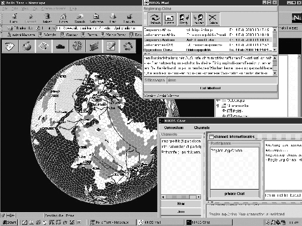Open the Windows Start button
This screenshot has width=302, height=226.
9,223
